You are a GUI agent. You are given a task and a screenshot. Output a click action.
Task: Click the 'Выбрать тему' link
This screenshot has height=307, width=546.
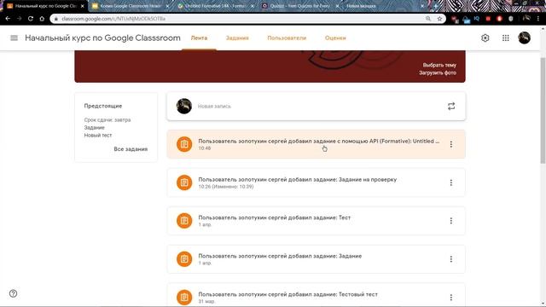[x=439, y=65]
